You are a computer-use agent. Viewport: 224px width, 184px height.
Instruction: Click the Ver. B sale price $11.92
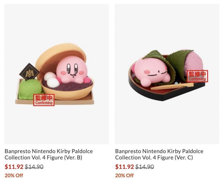coord(14,167)
